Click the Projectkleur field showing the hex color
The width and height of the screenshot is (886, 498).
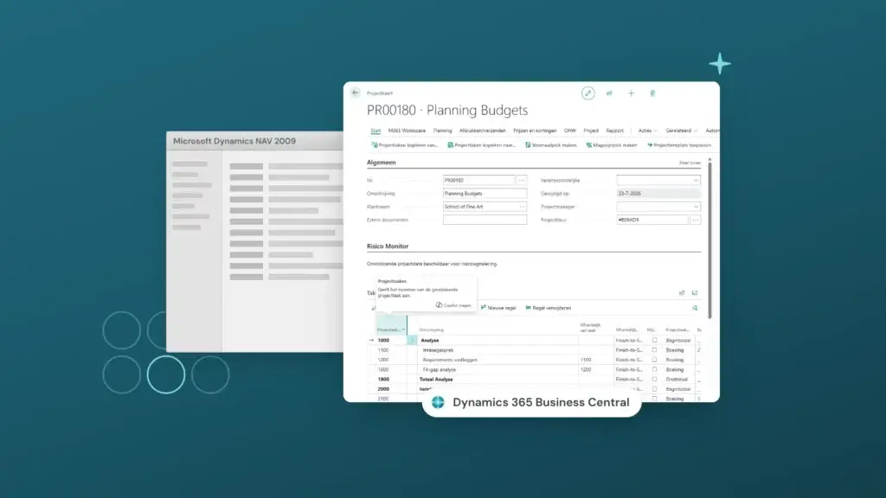click(x=652, y=220)
